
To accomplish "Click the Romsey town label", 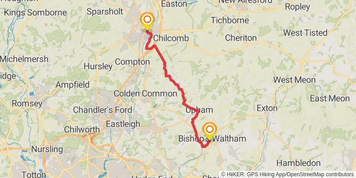I will point(27,104).
